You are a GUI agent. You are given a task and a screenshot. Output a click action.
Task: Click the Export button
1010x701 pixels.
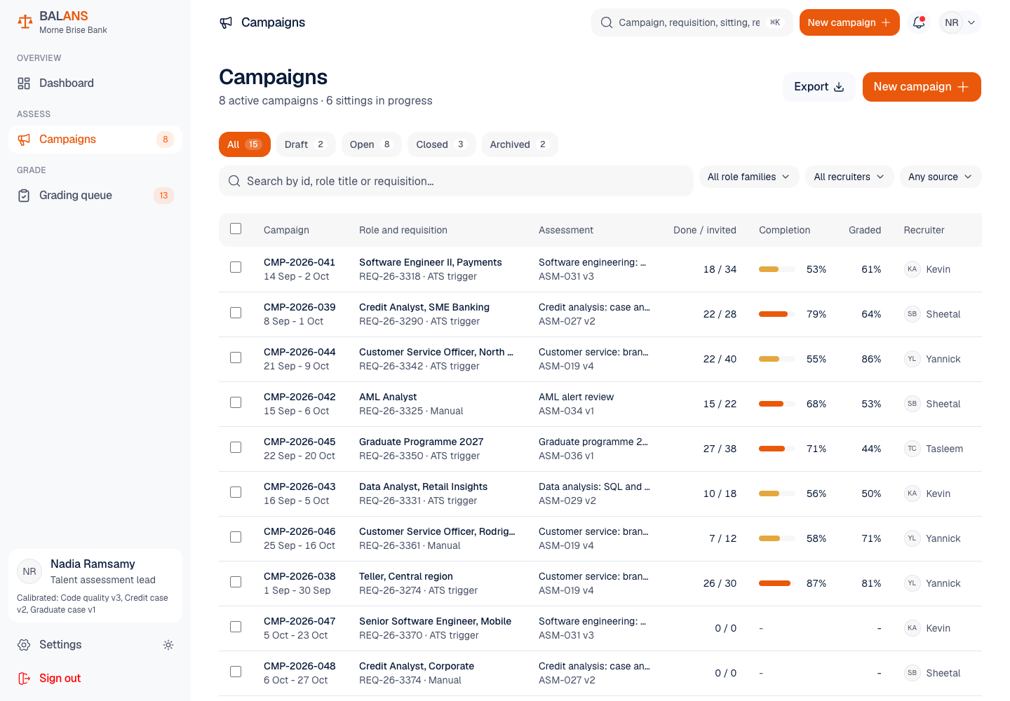click(x=819, y=87)
